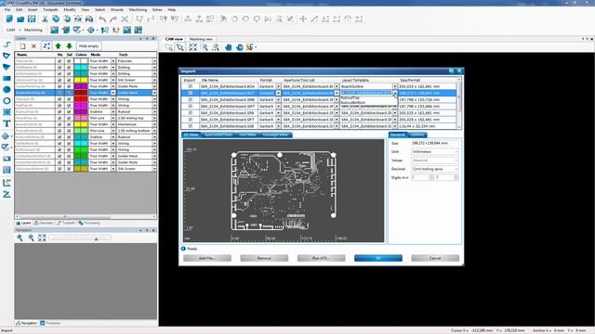Toggle selectable checkbox of PocketTop layer
The width and height of the screenshot is (595, 334).
[69, 118]
